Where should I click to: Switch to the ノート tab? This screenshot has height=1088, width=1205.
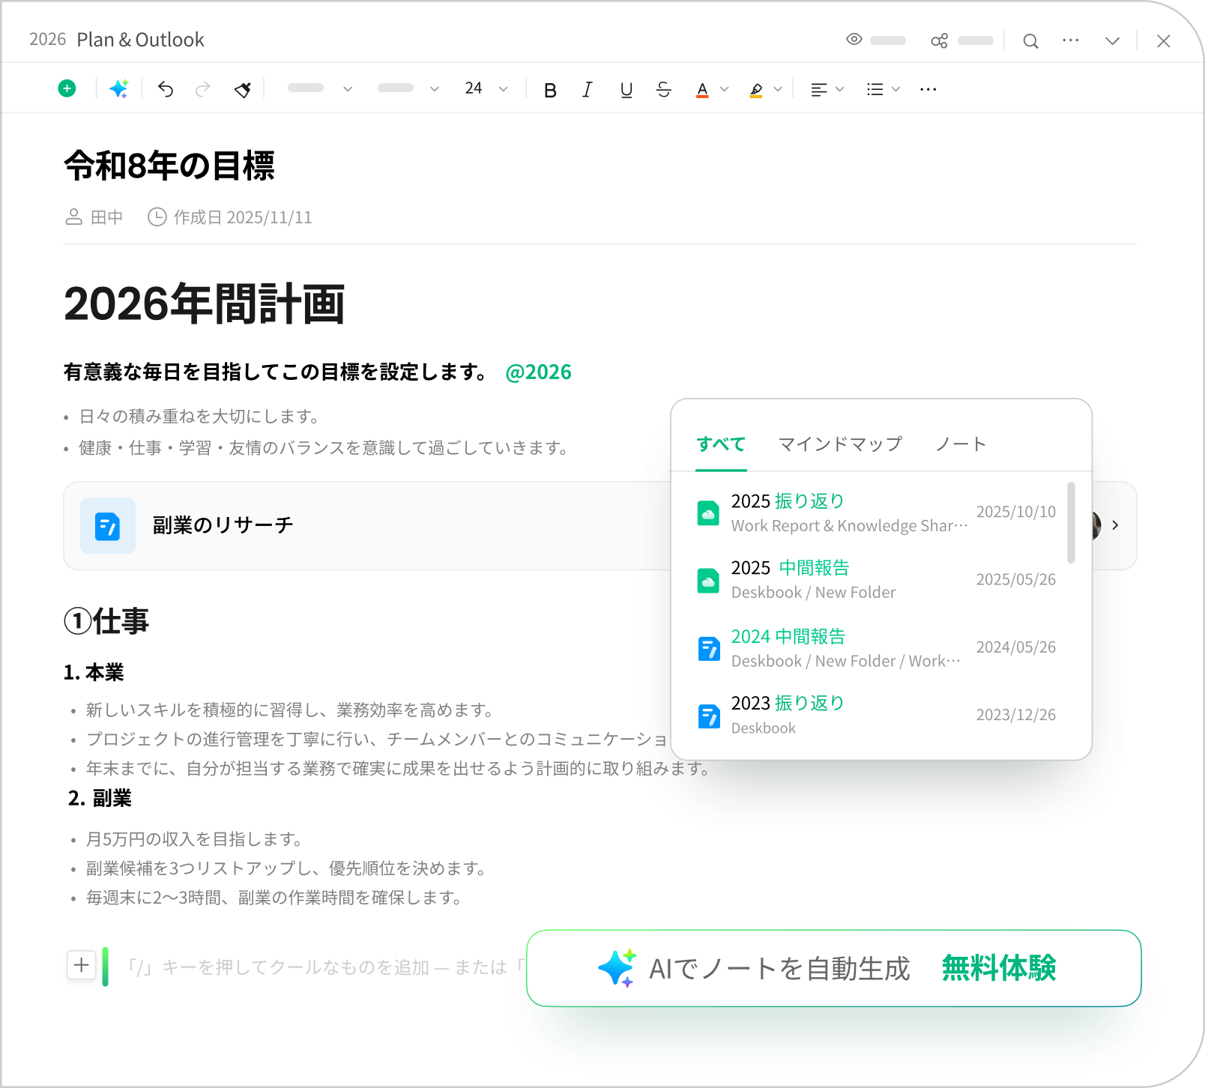[x=961, y=444]
